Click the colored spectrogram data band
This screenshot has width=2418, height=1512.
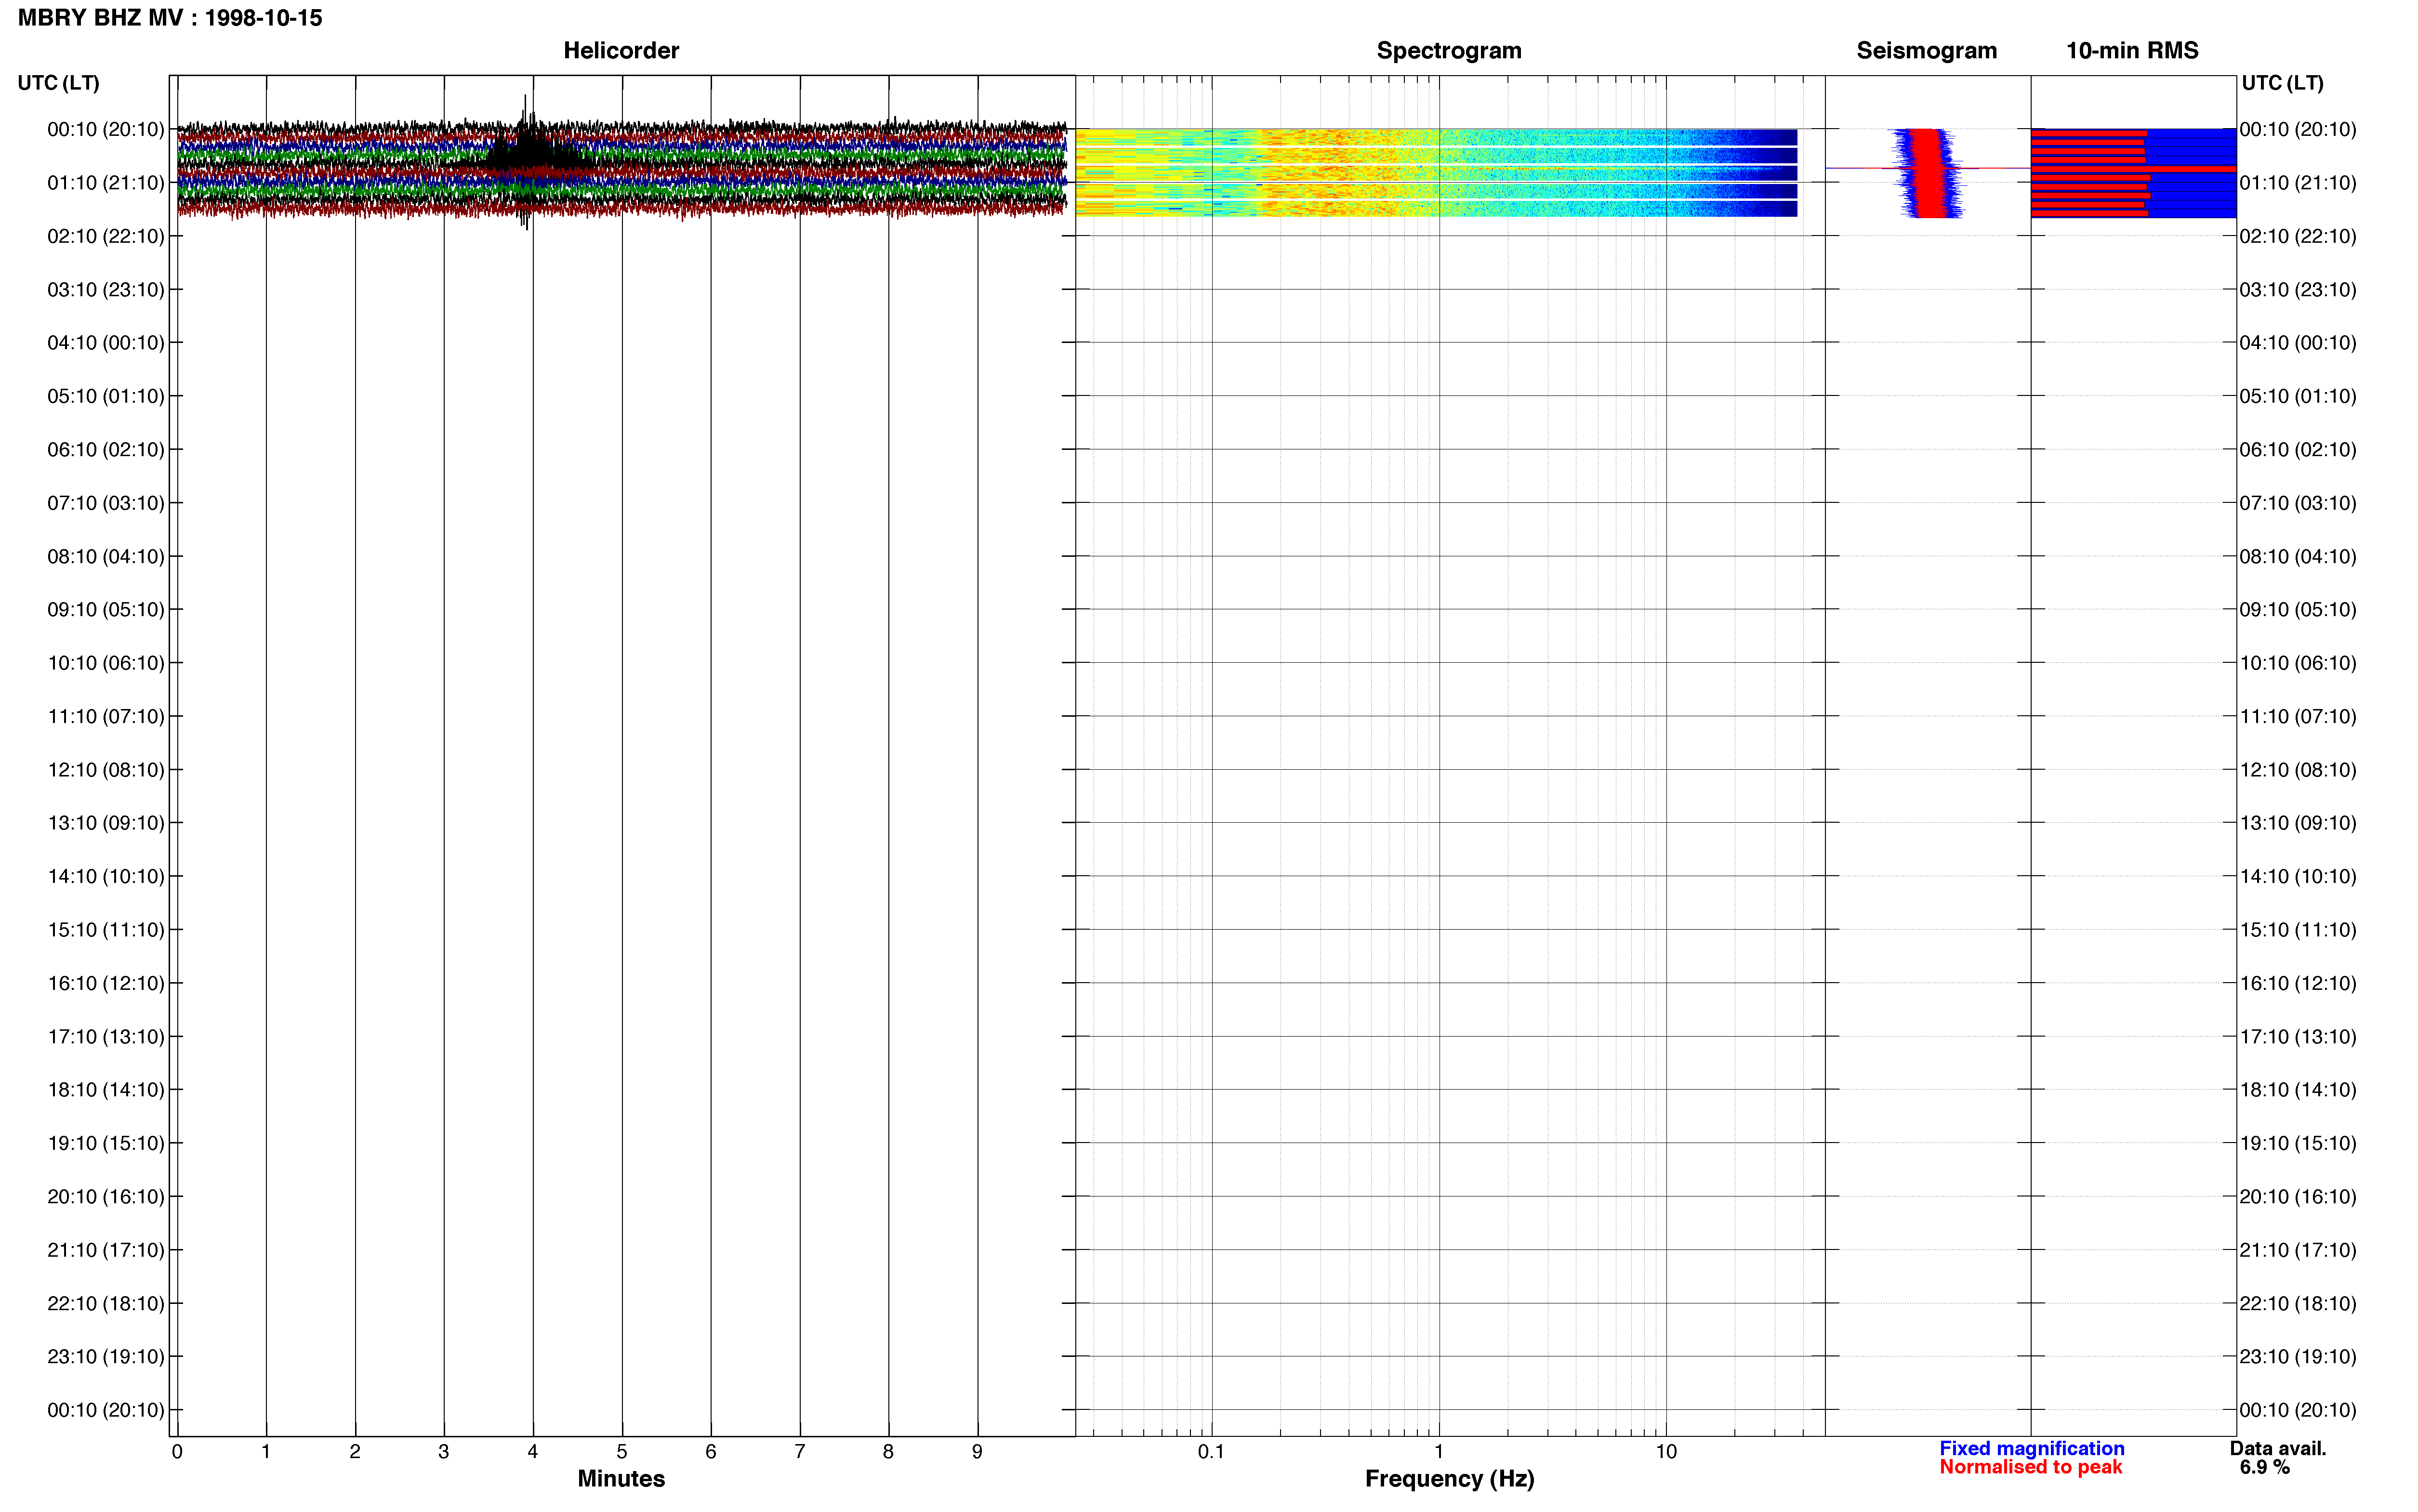(x=1436, y=172)
